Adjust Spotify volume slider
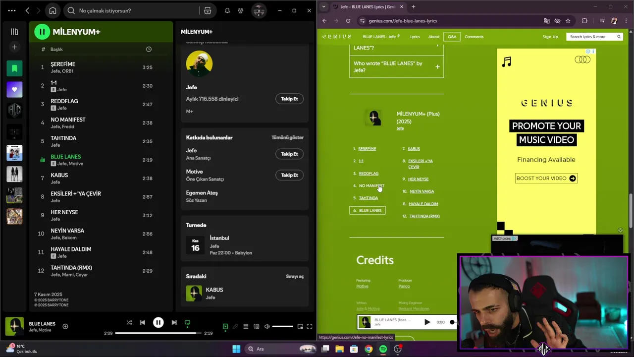Image resolution: width=634 pixels, height=357 pixels. 282,326
